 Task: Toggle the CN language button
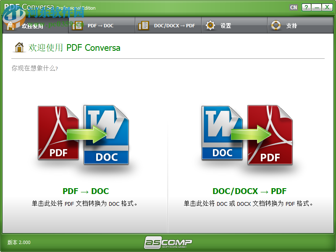coord(294,7)
